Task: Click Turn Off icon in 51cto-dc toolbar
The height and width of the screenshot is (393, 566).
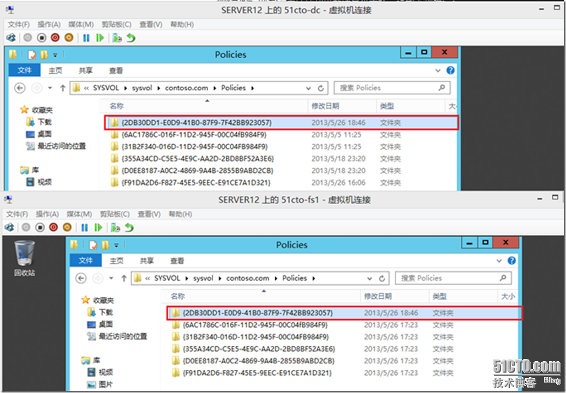Action: coord(41,37)
